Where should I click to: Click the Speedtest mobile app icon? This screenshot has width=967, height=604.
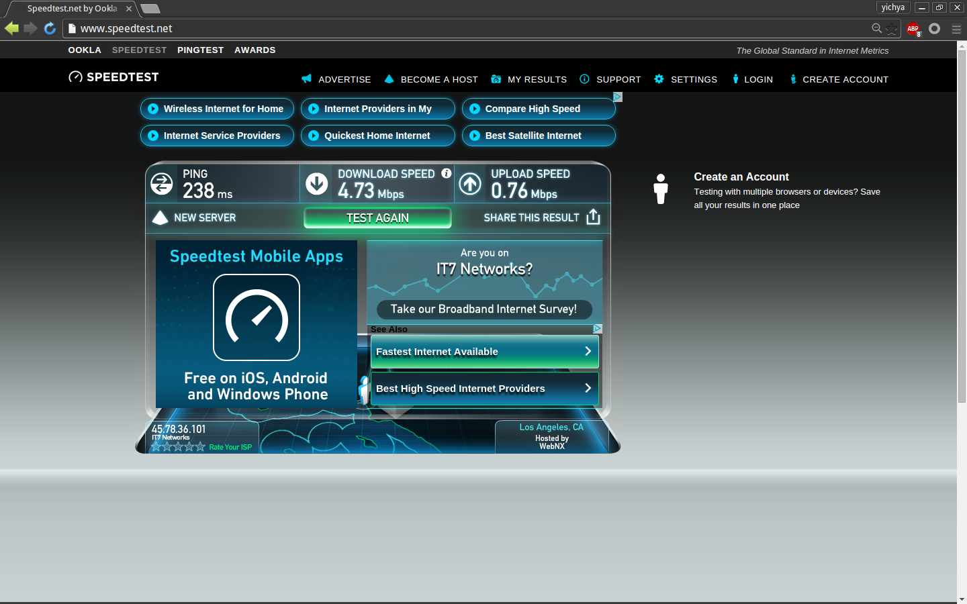tap(257, 317)
